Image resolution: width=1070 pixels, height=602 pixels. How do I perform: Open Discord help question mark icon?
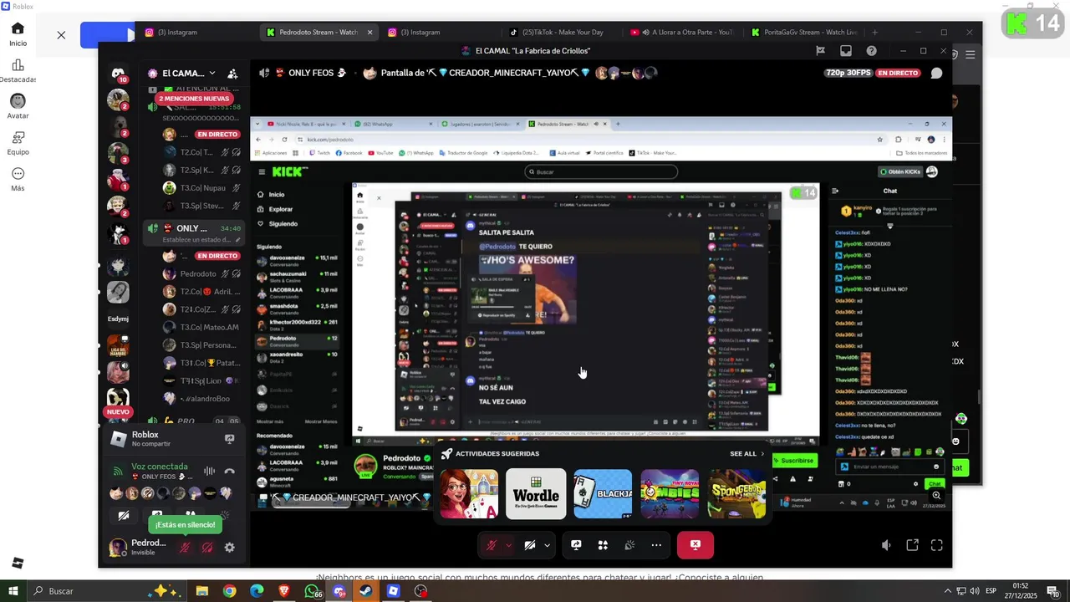[872, 51]
